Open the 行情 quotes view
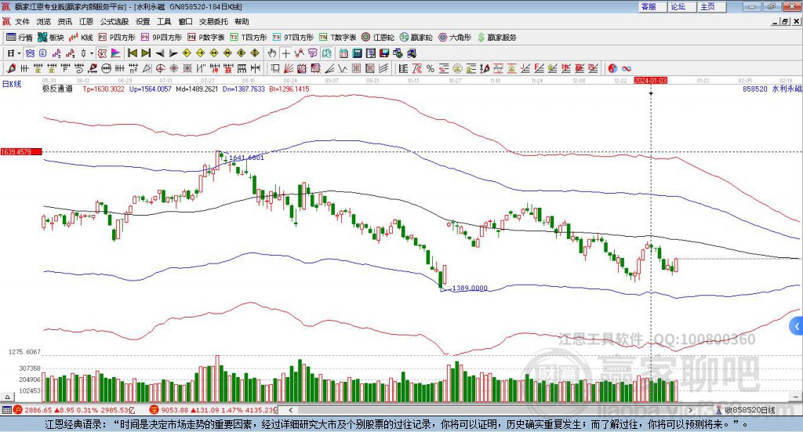The height and width of the screenshot is (432, 803). [20, 37]
